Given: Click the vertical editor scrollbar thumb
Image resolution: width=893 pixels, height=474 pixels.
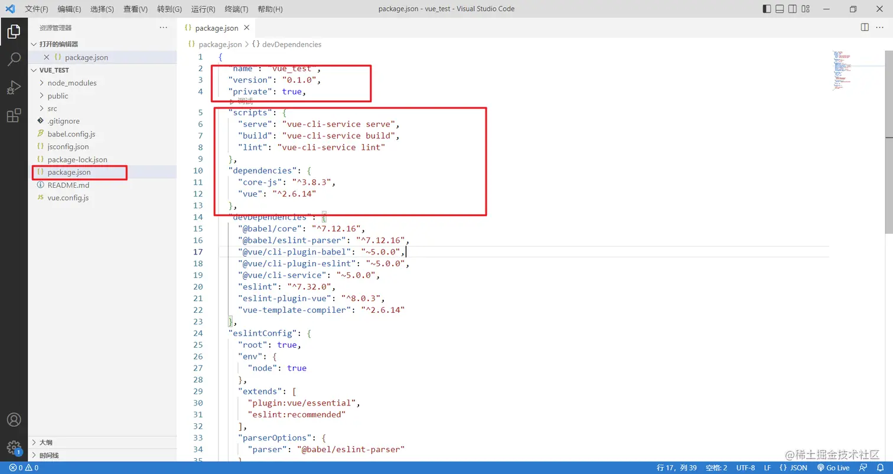Looking at the screenshot, I should 889,142.
